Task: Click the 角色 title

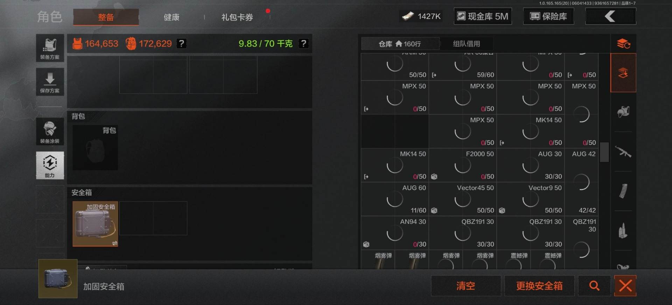Action: tap(50, 17)
